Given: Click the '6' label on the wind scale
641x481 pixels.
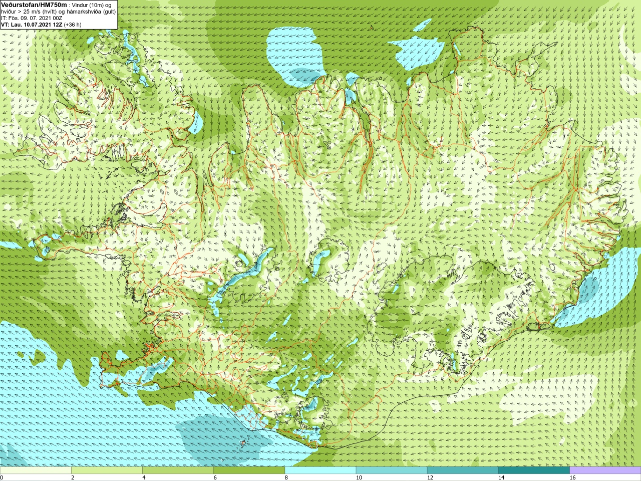Looking at the screenshot, I should [215, 478].
